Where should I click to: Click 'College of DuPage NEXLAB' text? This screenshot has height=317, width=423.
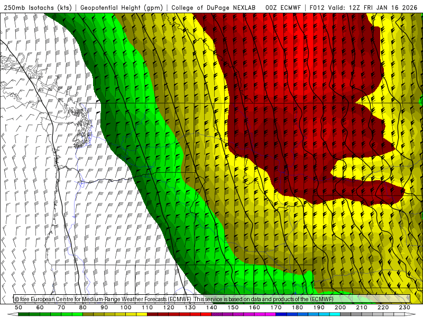pyautogui.click(x=214, y=7)
